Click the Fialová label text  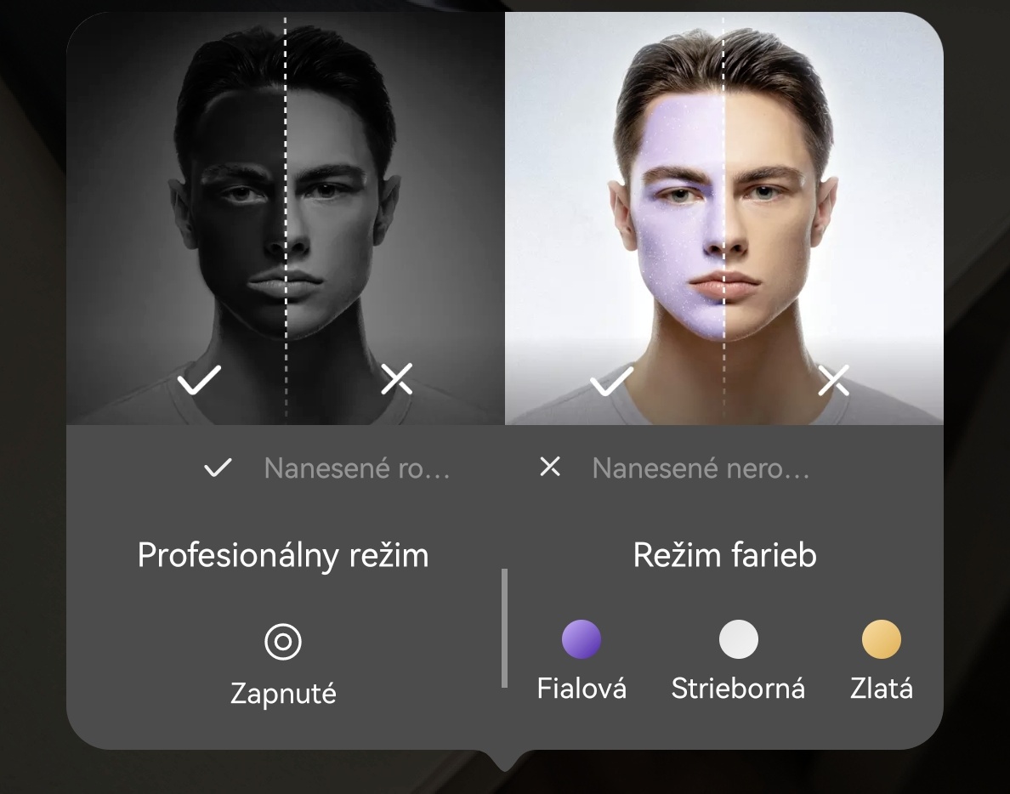pyautogui.click(x=582, y=689)
